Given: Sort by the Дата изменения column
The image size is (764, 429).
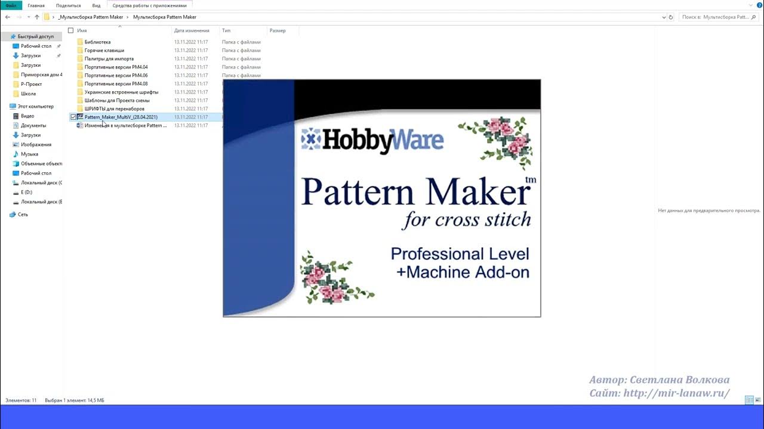Looking at the screenshot, I should tap(192, 30).
